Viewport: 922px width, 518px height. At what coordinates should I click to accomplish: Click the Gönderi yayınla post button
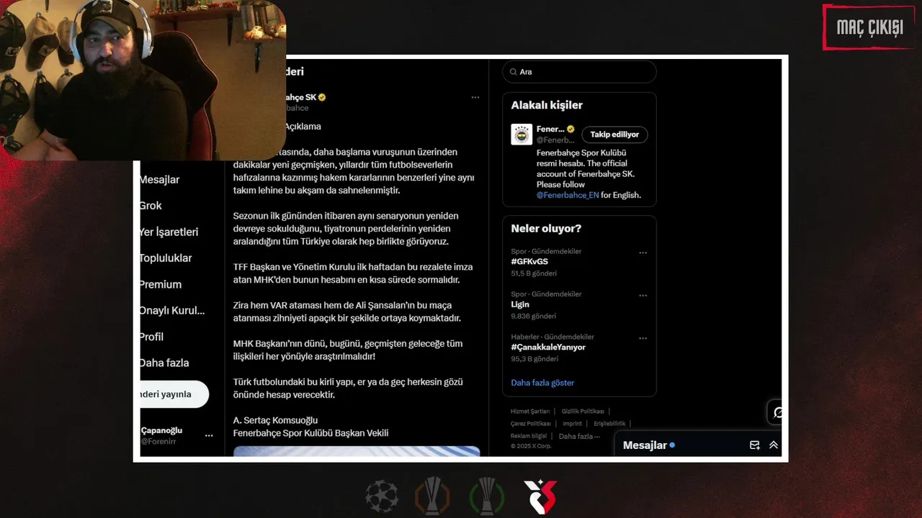[174, 394]
